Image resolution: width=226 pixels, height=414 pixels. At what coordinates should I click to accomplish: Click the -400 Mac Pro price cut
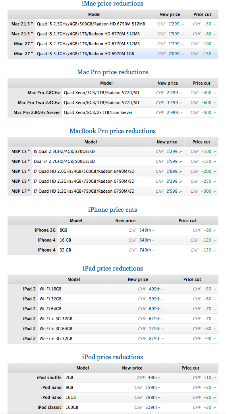[203, 93]
